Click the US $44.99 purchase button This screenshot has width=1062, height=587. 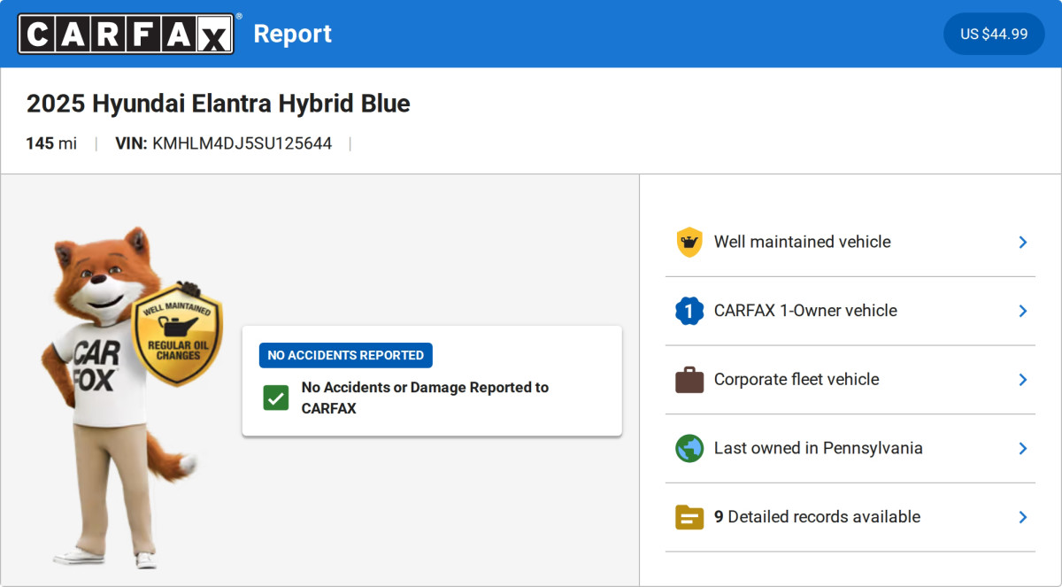[x=994, y=34]
